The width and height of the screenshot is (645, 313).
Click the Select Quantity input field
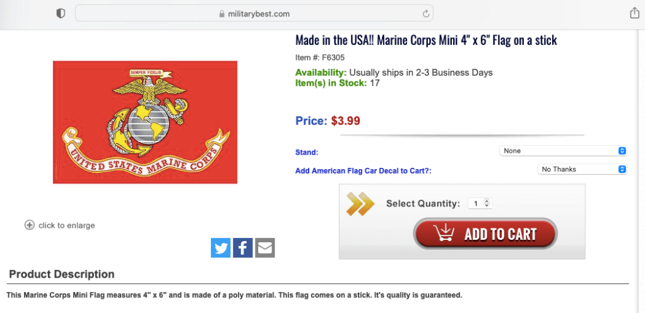(480, 203)
